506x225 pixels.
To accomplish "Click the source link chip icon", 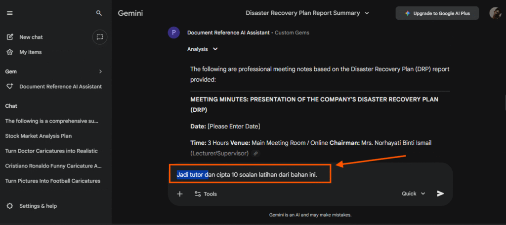I will tap(255, 153).
